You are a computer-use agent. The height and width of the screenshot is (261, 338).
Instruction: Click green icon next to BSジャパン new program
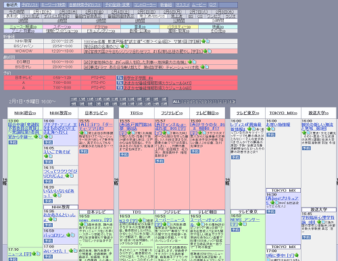coord(122,46)
